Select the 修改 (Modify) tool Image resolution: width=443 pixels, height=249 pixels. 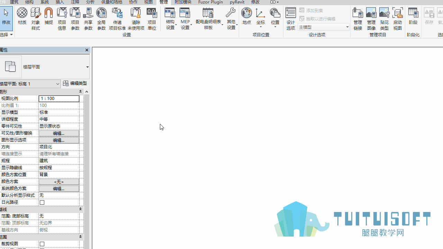coord(6,18)
